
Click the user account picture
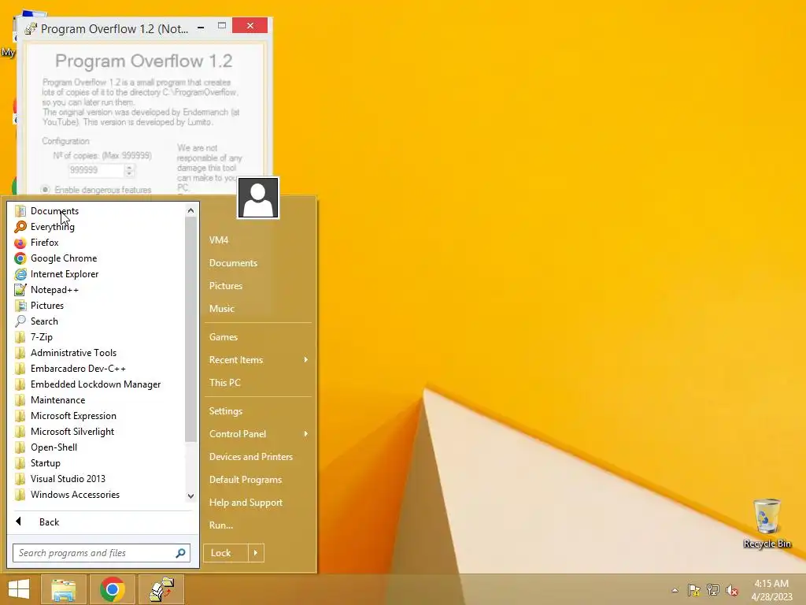click(258, 198)
